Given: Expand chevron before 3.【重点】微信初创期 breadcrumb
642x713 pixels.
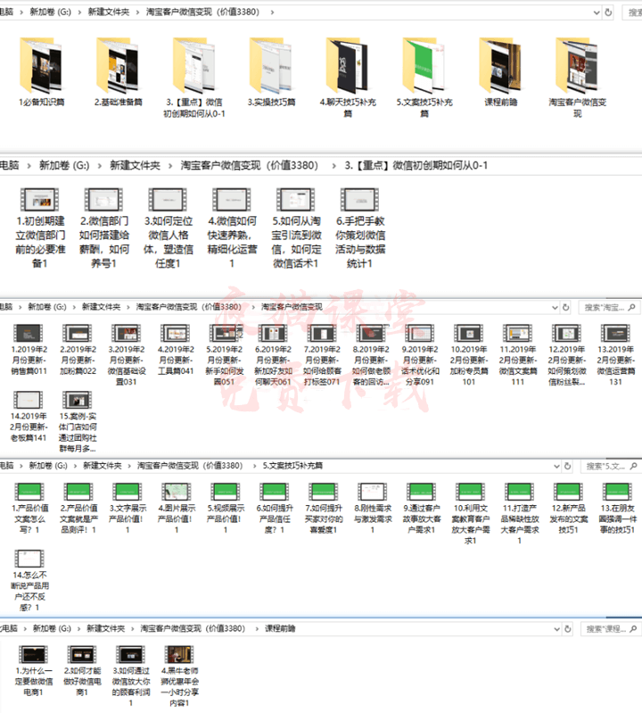Looking at the screenshot, I should (x=334, y=165).
